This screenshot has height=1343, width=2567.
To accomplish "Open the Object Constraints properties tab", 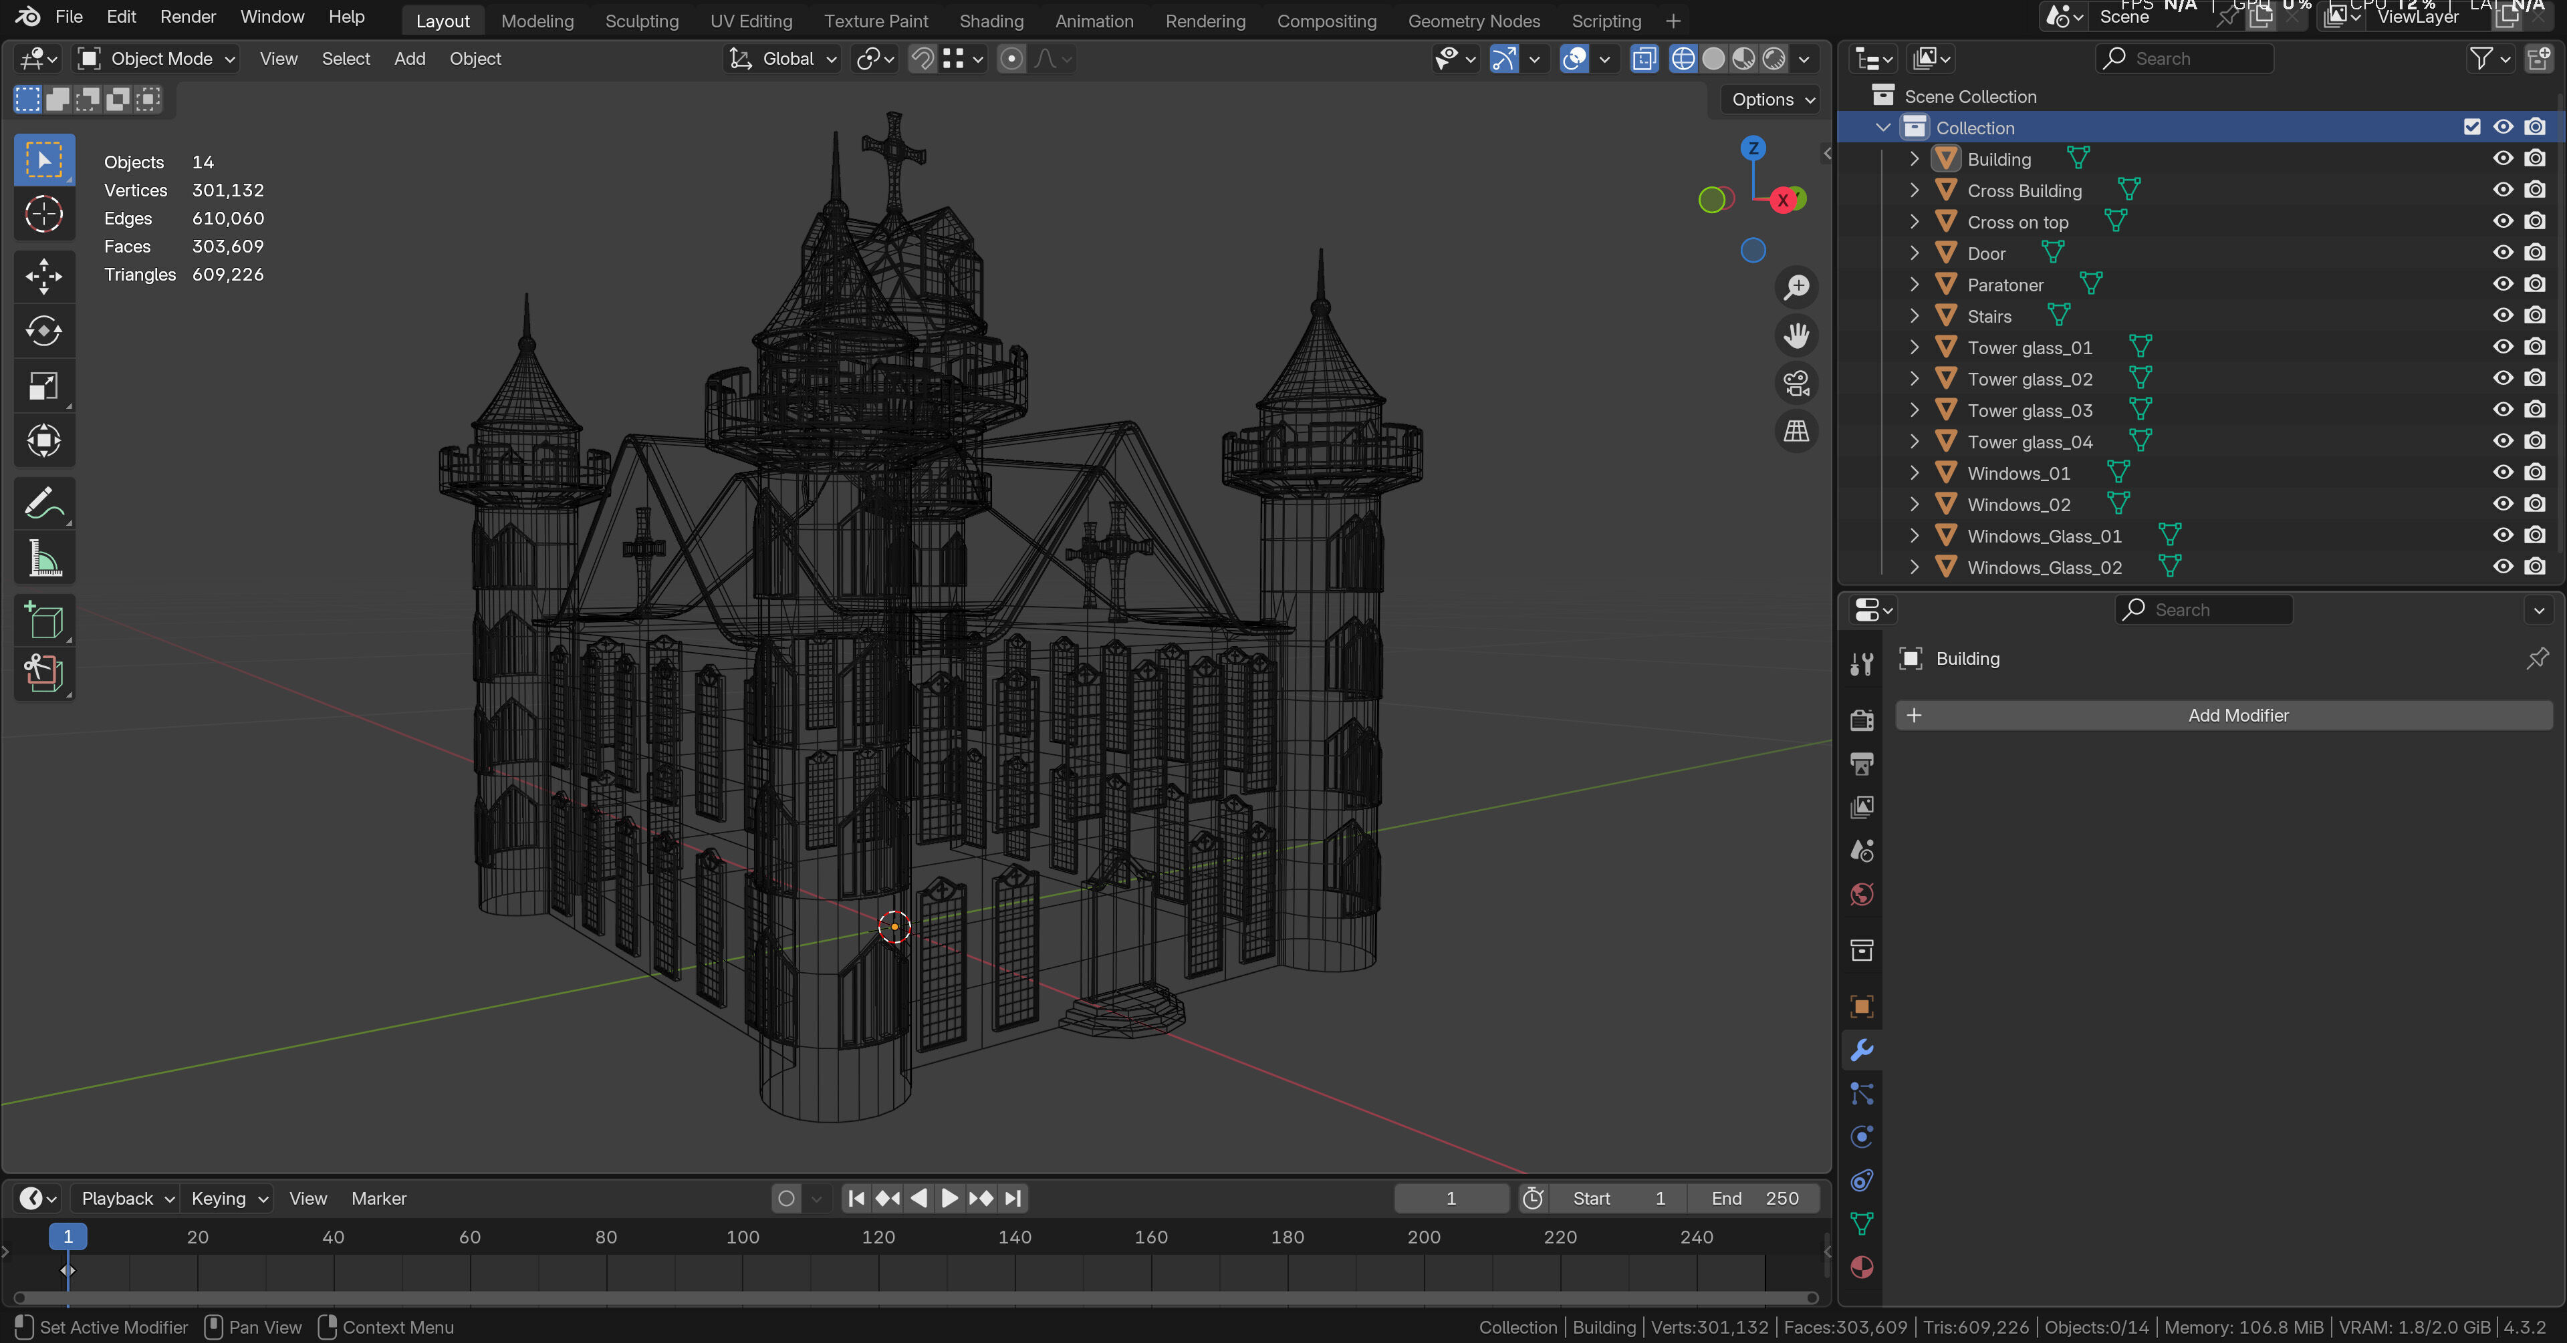I will pyautogui.click(x=1862, y=1181).
